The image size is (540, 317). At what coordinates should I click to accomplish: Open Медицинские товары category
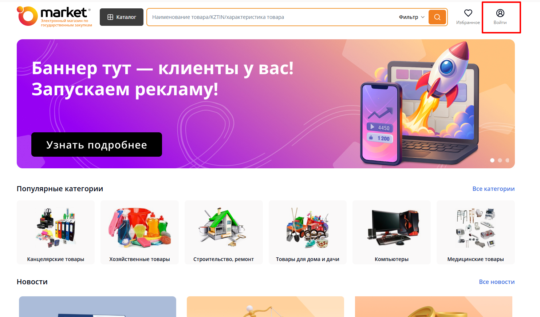coord(476,232)
